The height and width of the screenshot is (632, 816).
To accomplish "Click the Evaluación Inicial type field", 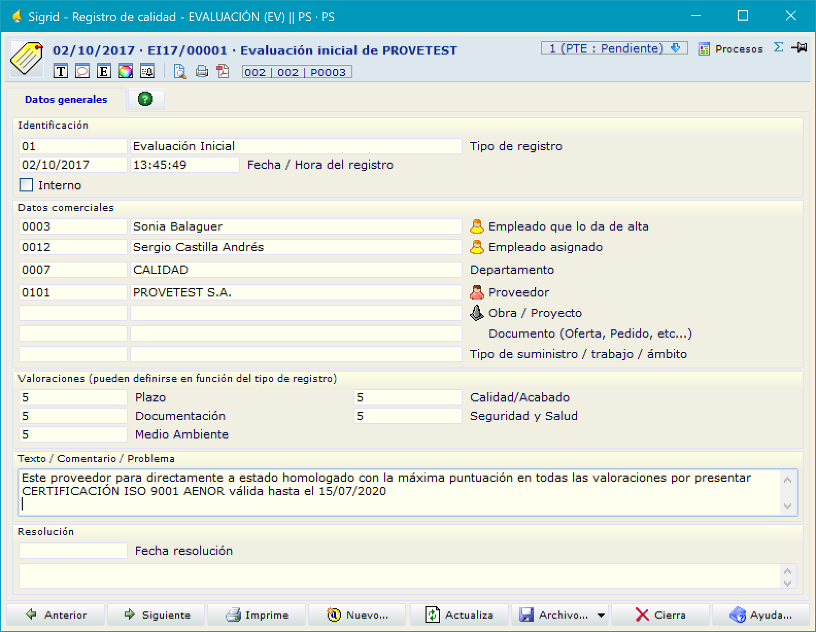I will pyautogui.click(x=296, y=146).
